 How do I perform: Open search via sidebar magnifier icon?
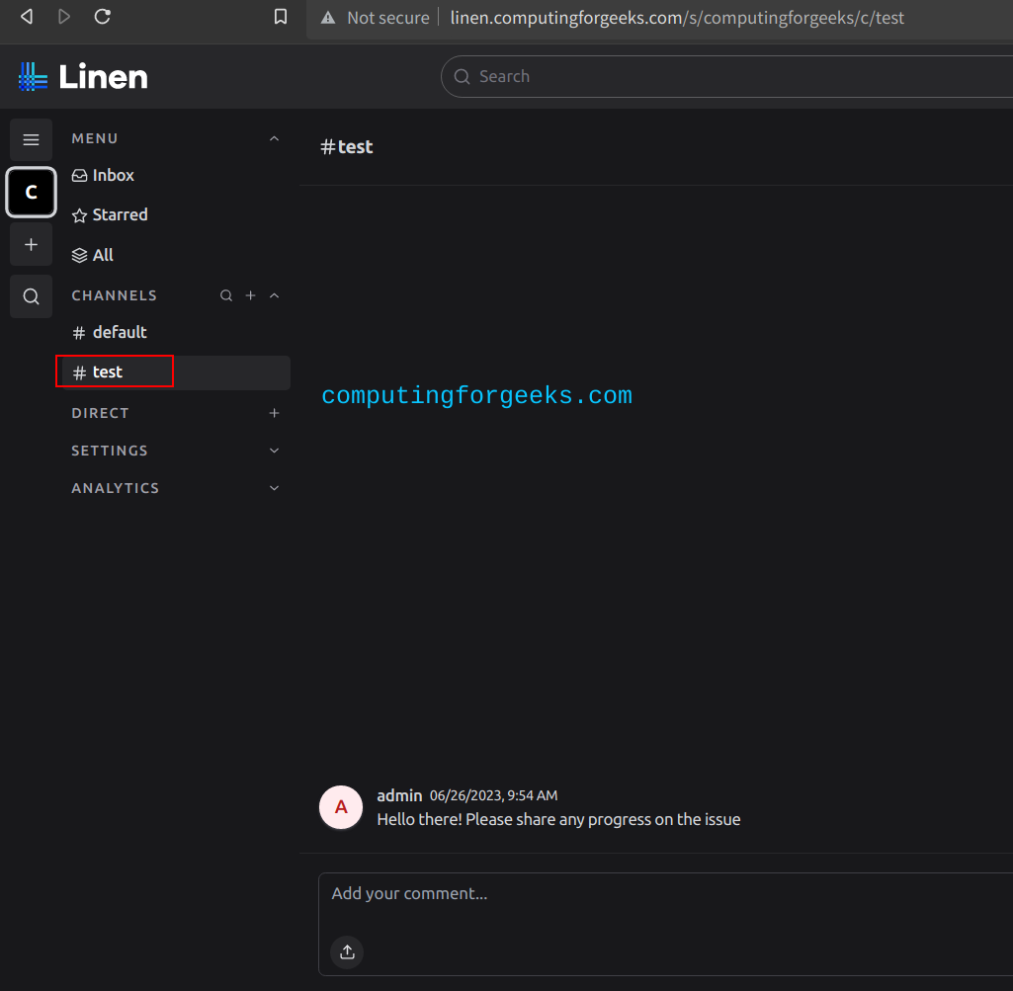[31, 296]
